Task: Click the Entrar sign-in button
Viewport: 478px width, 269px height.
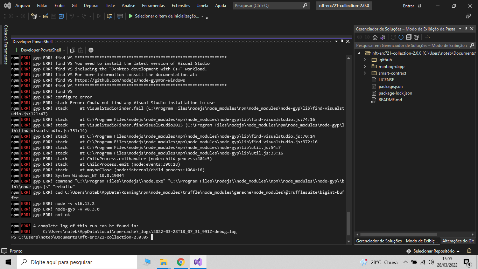Action: pos(412,6)
